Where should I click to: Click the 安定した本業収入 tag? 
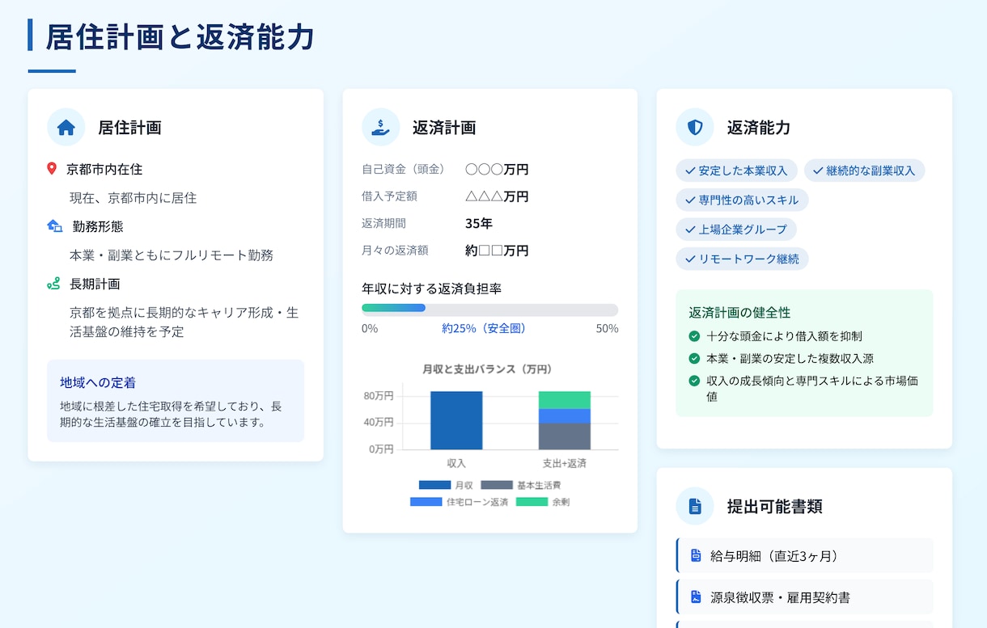click(x=737, y=171)
